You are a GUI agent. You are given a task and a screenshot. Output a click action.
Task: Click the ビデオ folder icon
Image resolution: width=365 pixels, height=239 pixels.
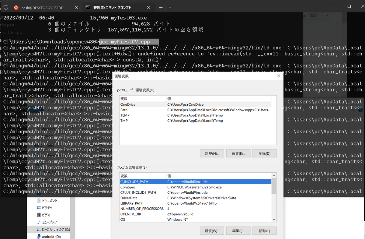(39, 215)
